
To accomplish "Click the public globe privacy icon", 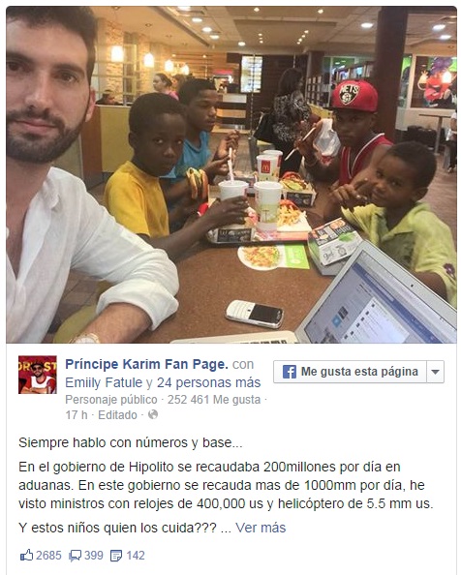I will coord(153,414).
